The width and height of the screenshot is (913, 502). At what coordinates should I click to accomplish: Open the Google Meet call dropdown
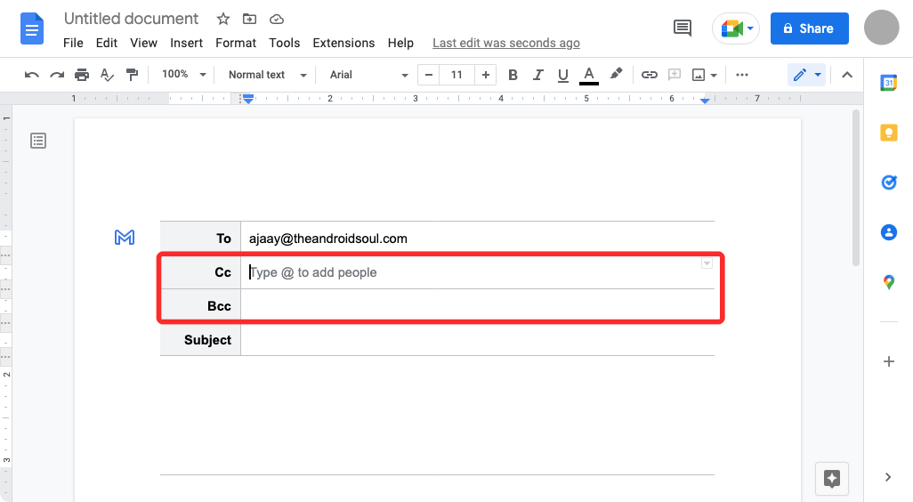tap(736, 28)
